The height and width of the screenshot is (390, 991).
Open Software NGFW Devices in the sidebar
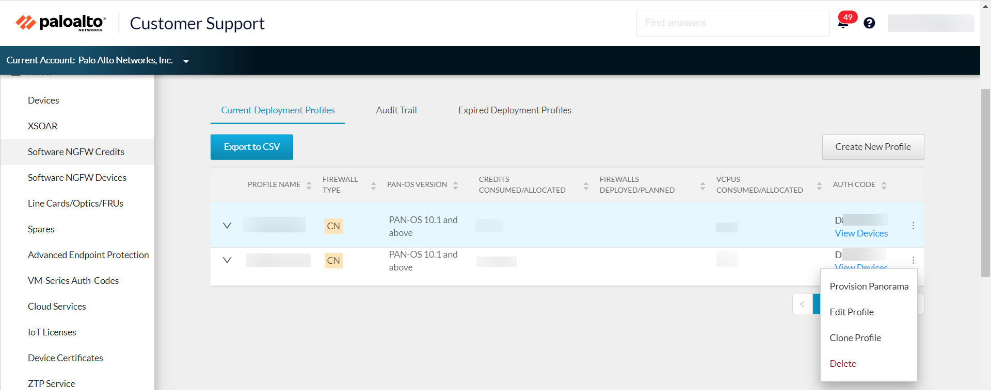(77, 178)
